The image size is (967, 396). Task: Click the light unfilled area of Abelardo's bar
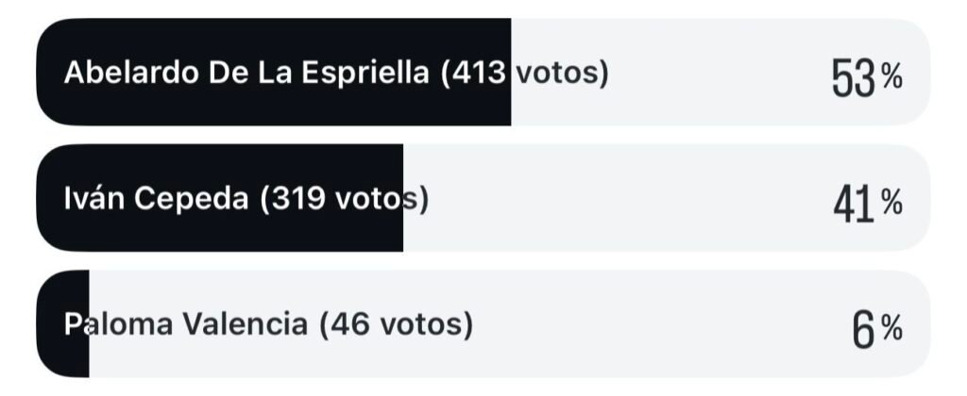tap(699, 73)
